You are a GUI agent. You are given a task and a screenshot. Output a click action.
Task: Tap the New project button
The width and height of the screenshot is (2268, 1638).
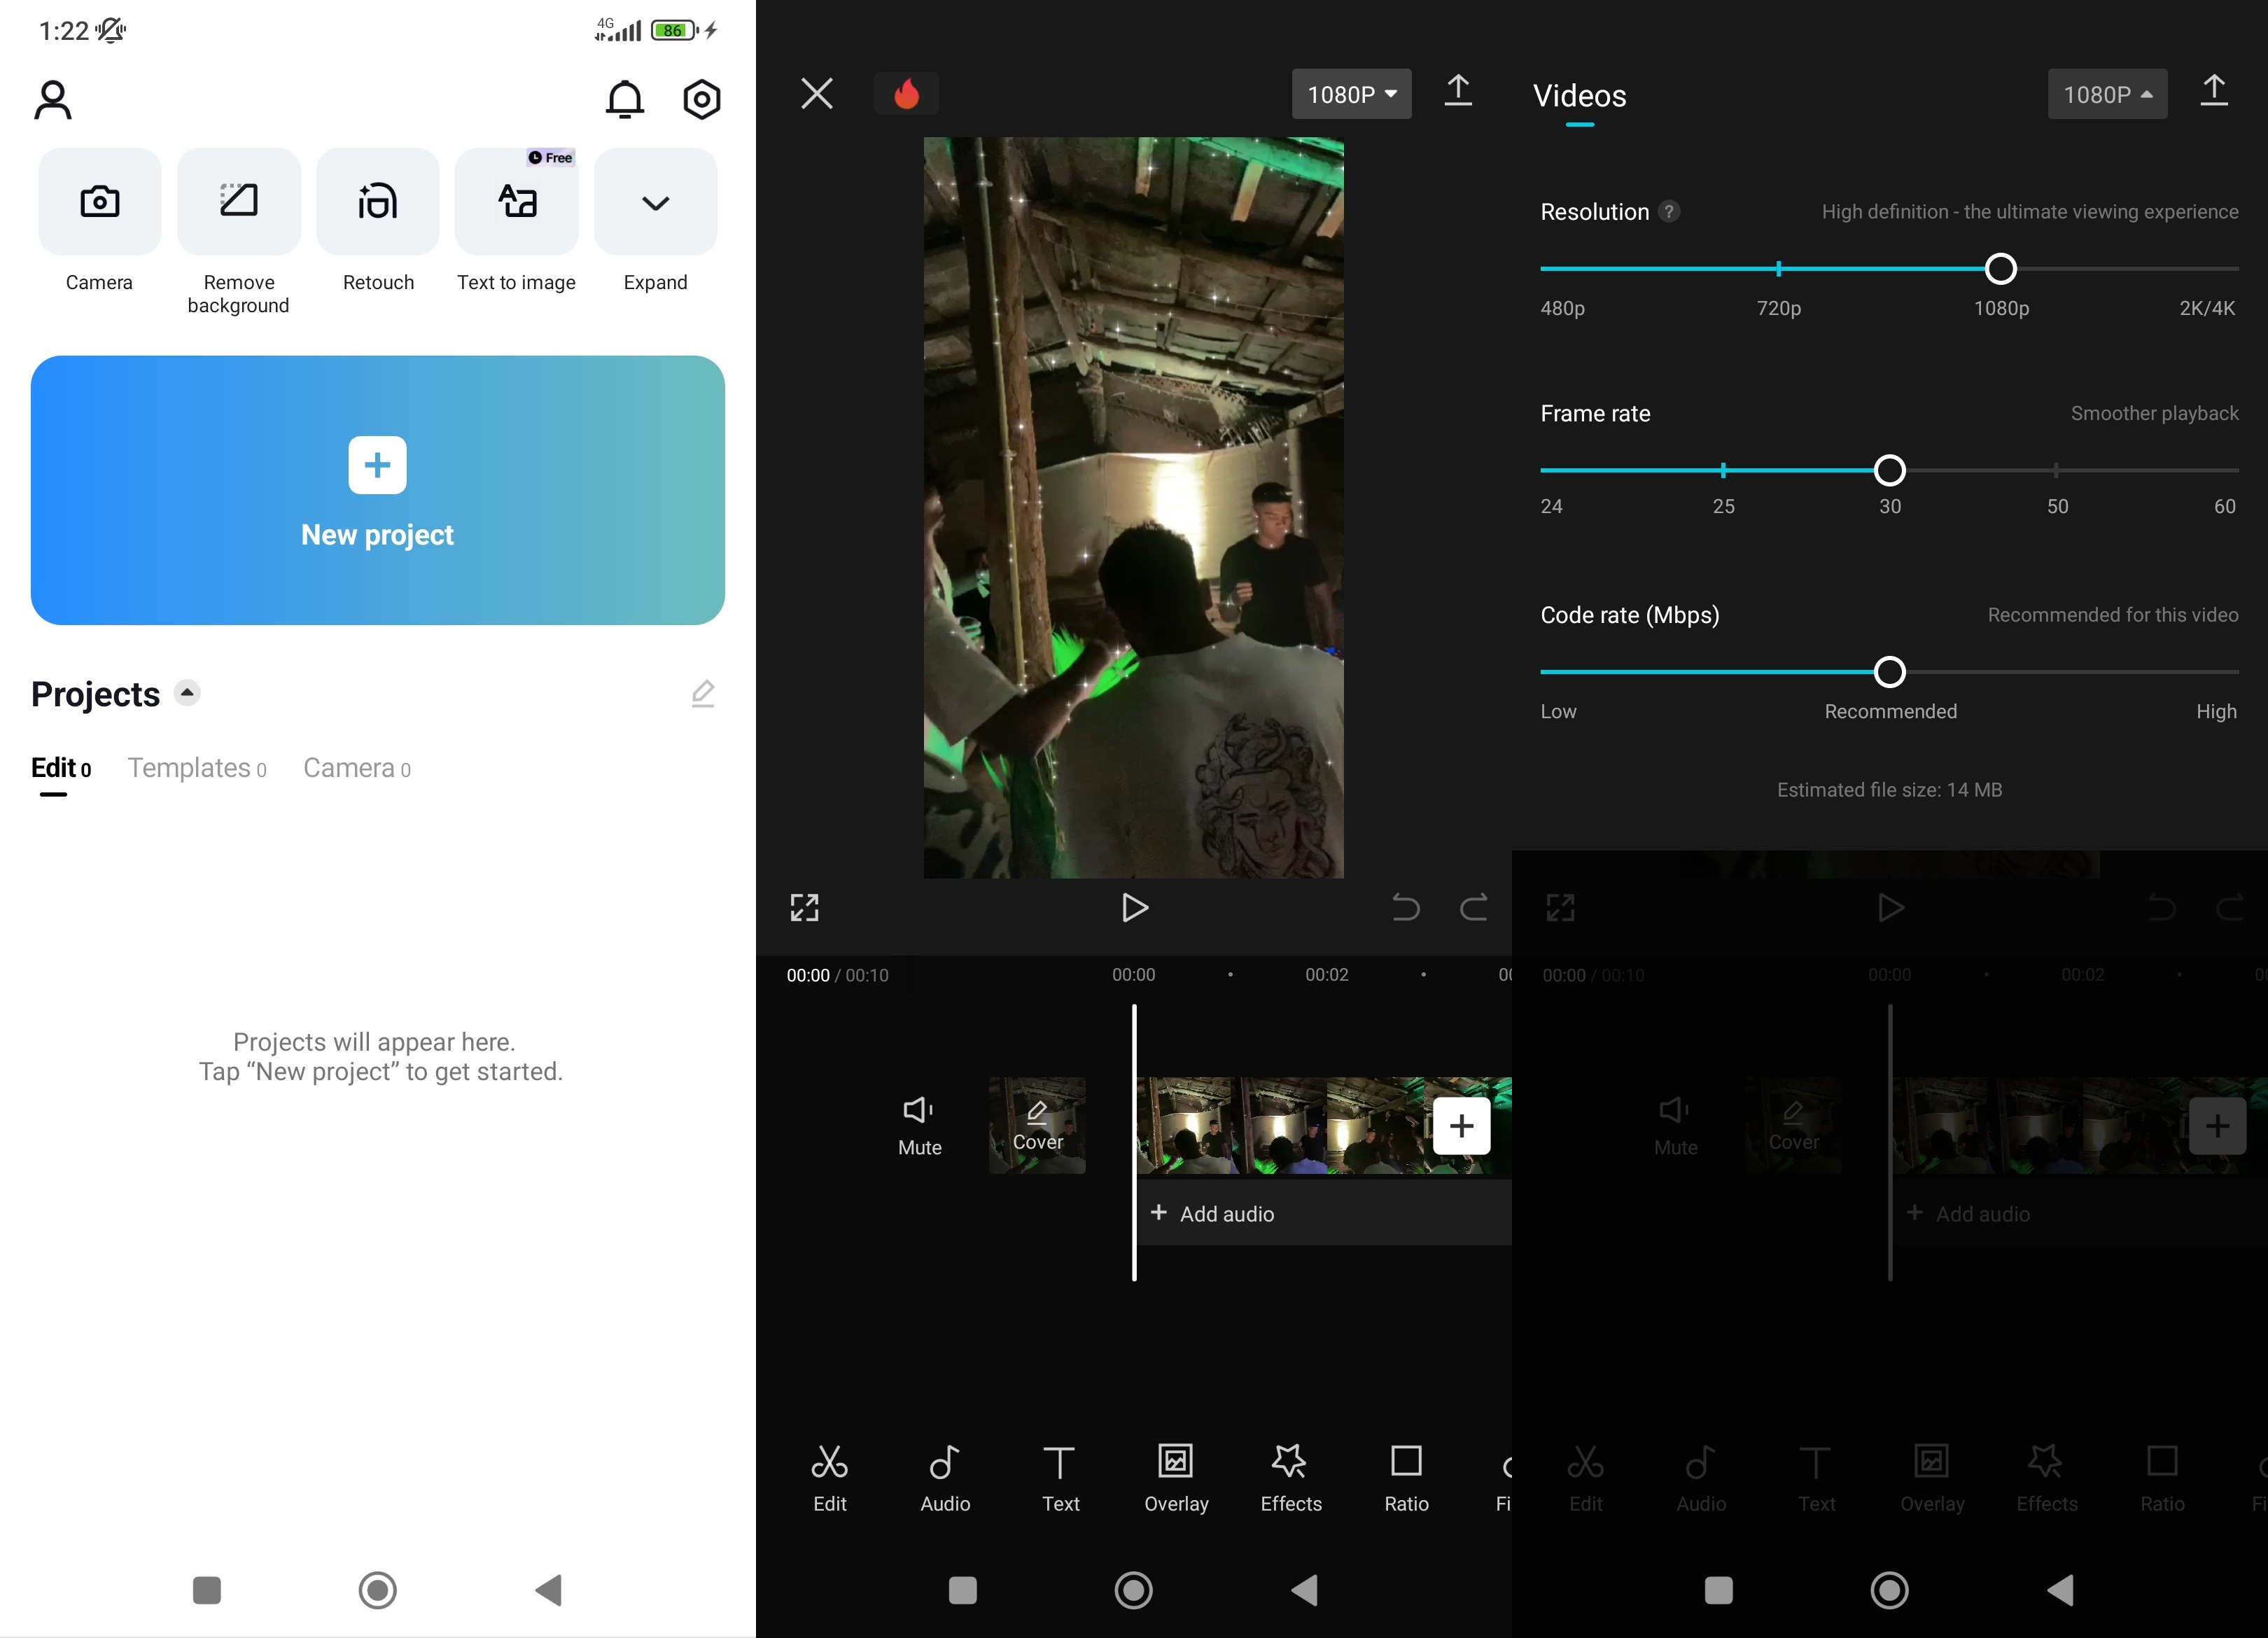(377, 489)
